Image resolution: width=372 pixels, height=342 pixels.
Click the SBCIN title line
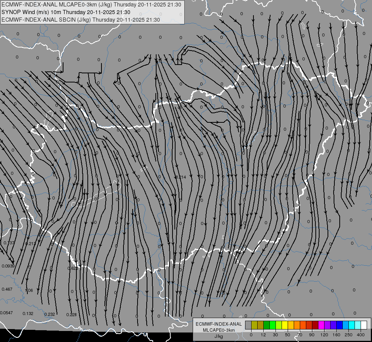(81, 20)
